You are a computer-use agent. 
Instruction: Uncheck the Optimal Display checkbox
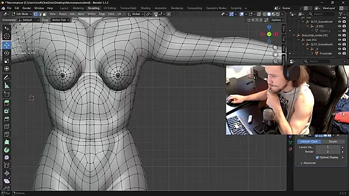point(317,157)
